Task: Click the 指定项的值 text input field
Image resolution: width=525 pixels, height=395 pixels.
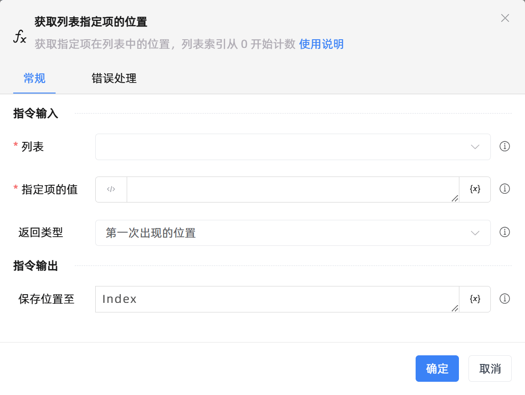Action: 292,189
